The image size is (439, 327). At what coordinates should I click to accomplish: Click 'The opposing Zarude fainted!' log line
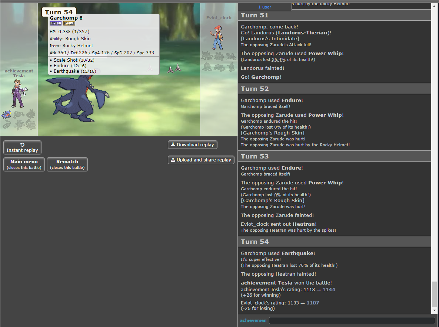point(277,215)
